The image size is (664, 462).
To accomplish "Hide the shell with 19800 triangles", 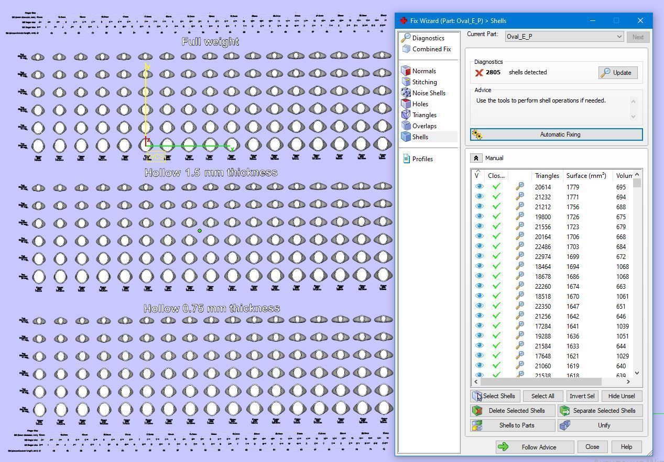I will pos(479,217).
